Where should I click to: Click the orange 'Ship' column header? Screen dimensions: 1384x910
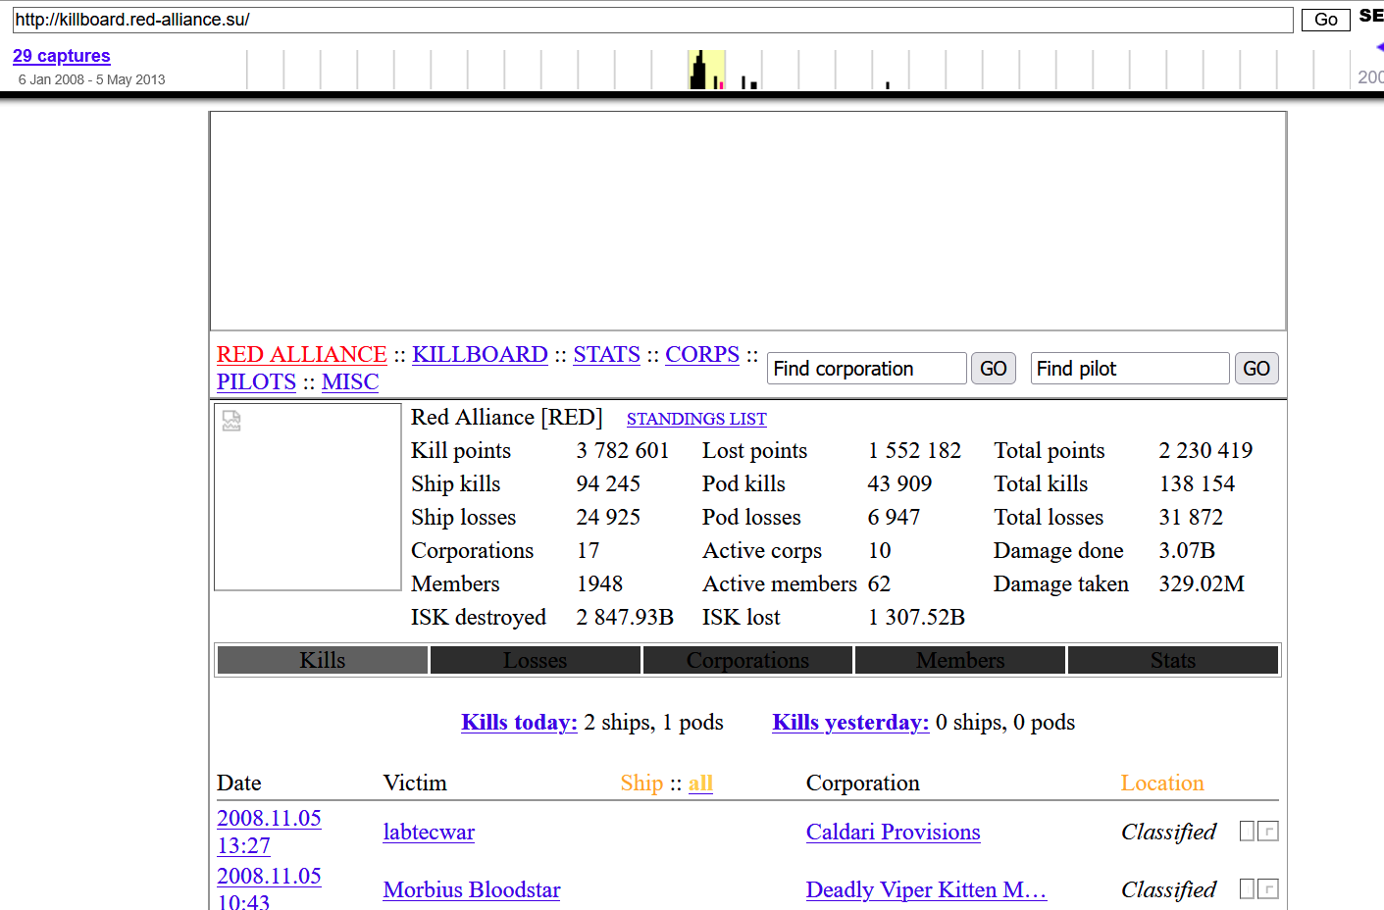pyautogui.click(x=641, y=783)
